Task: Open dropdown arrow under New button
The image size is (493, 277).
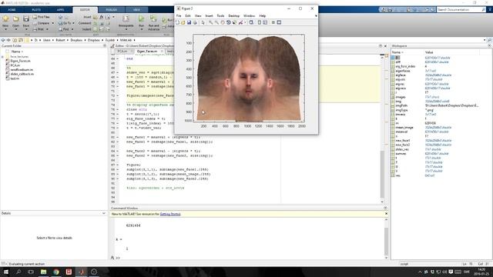Action: [5, 29]
